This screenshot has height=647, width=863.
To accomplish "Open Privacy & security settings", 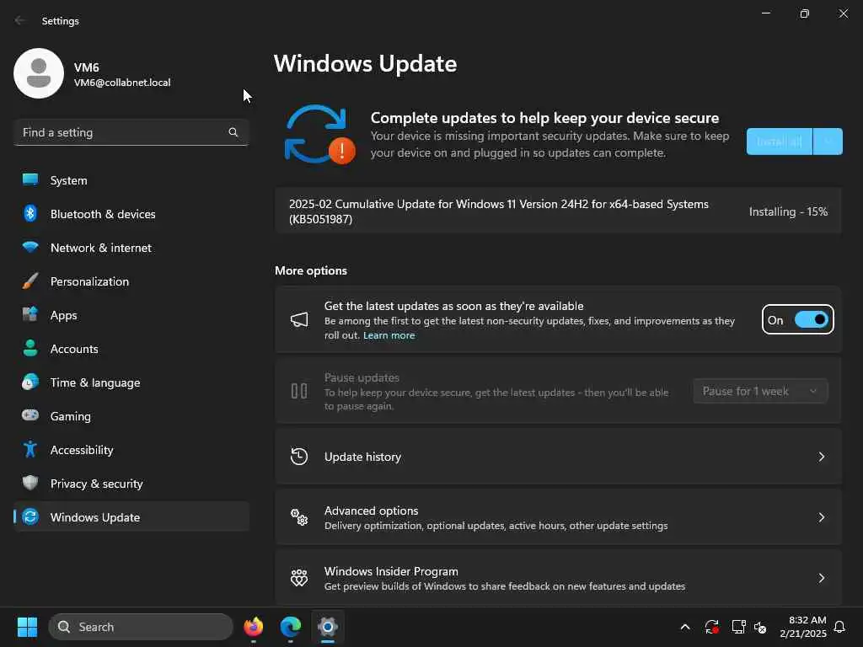I will [131, 483].
